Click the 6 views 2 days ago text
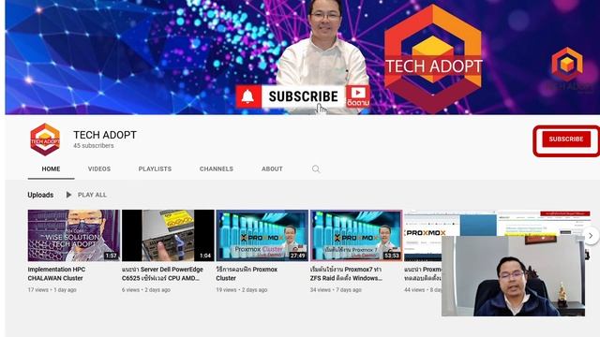The height and width of the screenshot is (337, 600). tap(146, 290)
